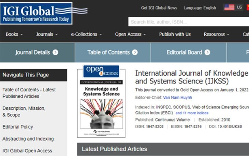Focus the search title, author, ISBN field
This screenshot has width=249, height=156.
189,22
